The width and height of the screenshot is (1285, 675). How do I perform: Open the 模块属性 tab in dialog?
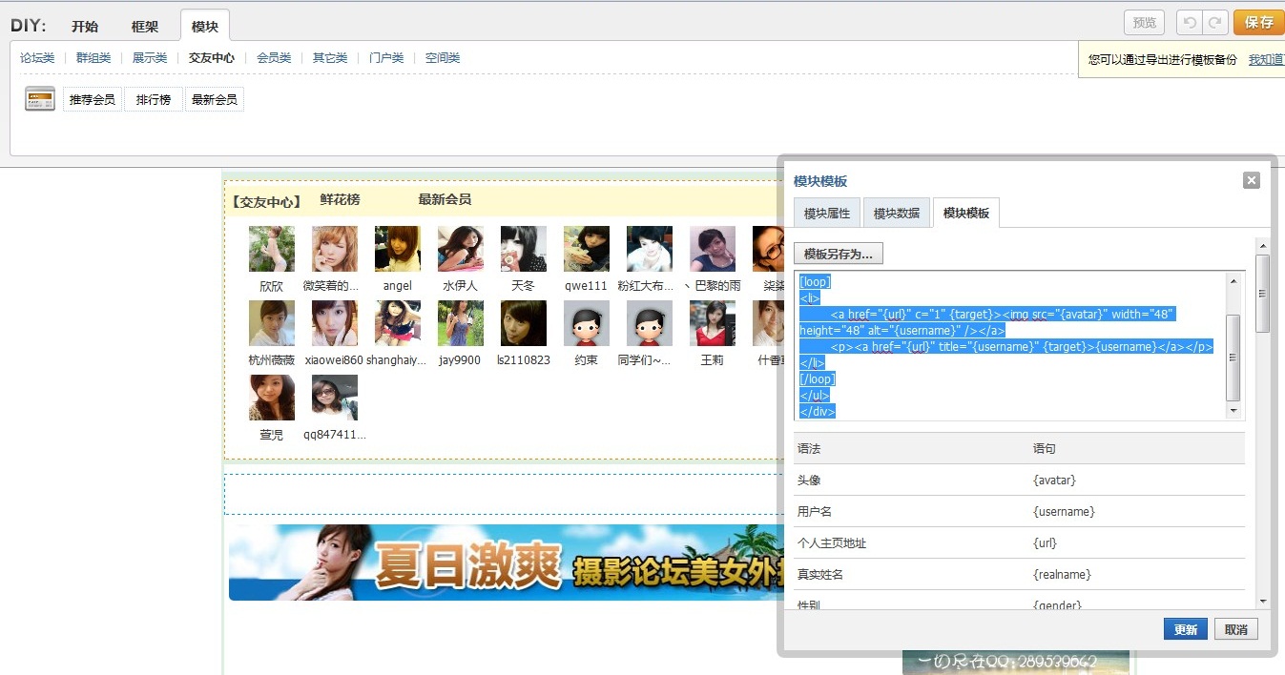827,214
